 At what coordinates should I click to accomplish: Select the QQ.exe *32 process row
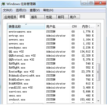coord(52,52)
